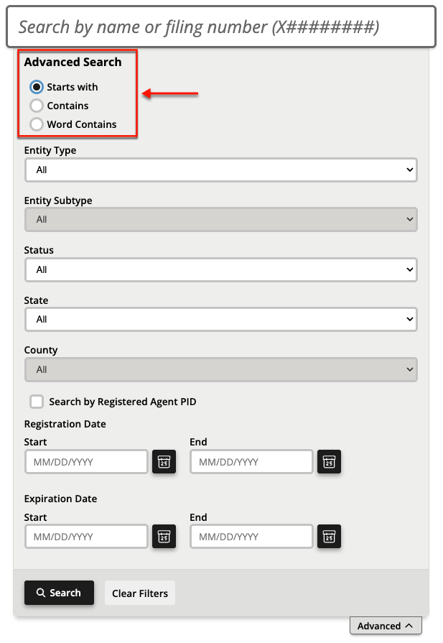The width and height of the screenshot is (443, 643).
Task: Collapse the Advanced search panel
Action: click(386, 626)
